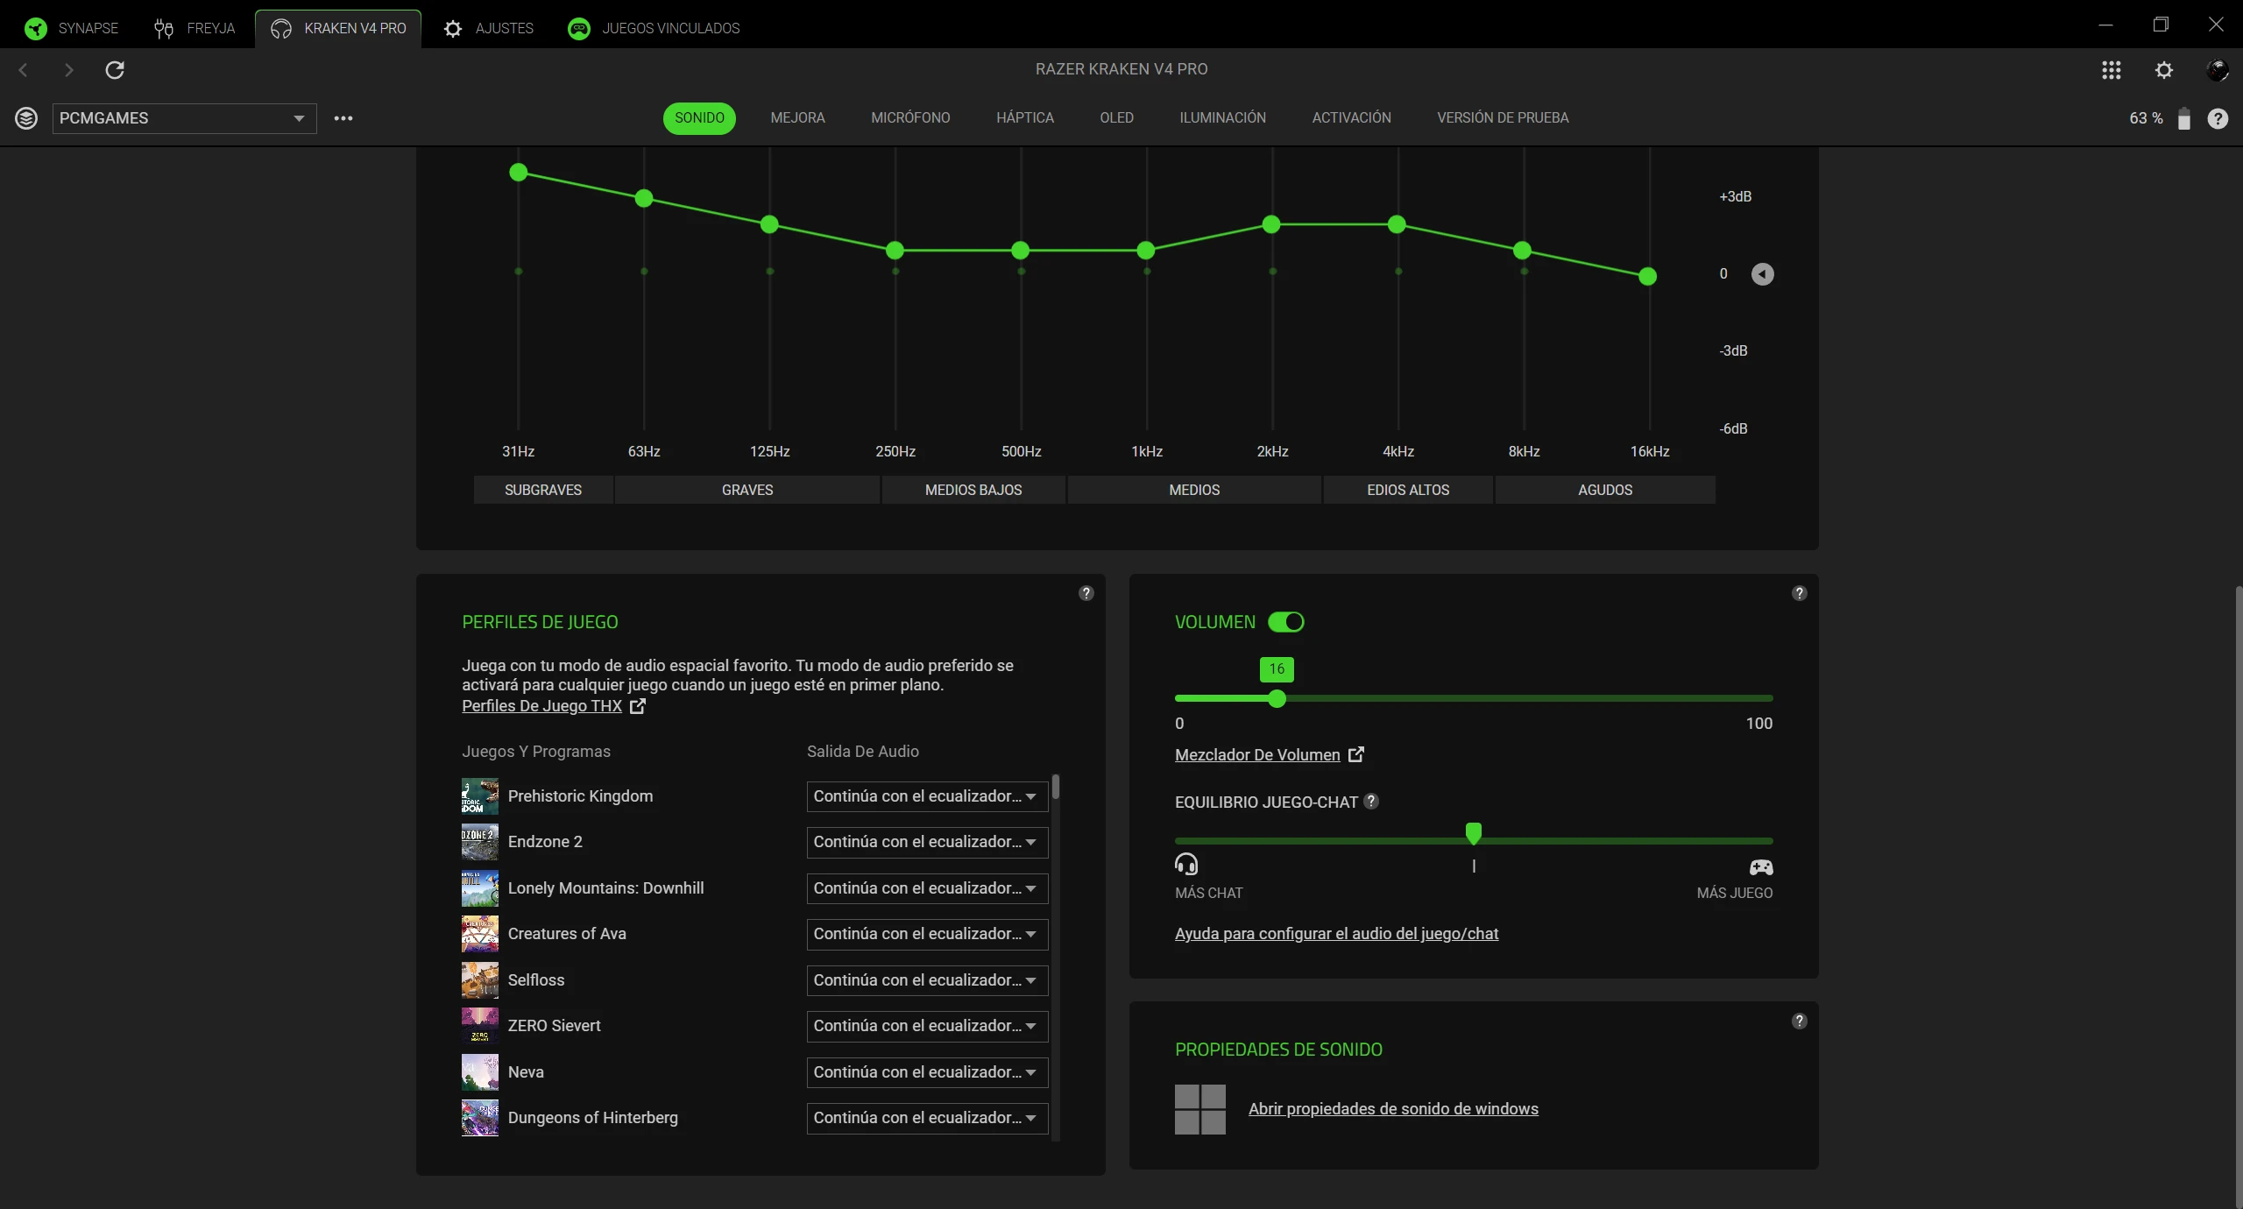
Task: Open audio output dropdown for Creatures of Ava
Action: pos(927,934)
